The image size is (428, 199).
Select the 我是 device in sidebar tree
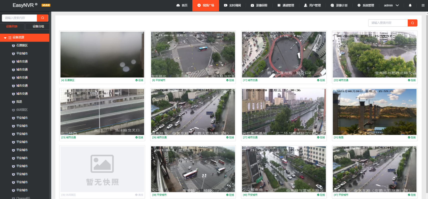(19, 102)
